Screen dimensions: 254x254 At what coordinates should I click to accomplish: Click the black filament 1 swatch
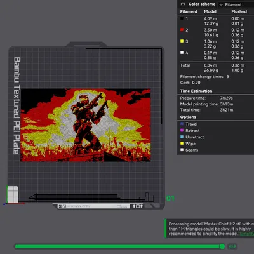pyautogui.click(x=182, y=18)
